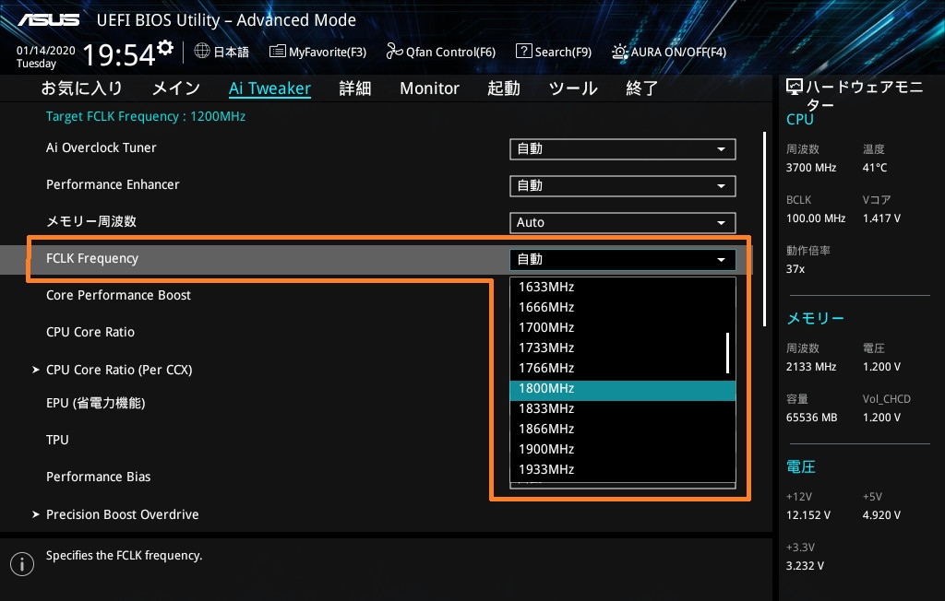Click the 4.920 V reading
Image resolution: width=945 pixels, height=601 pixels.
pyautogui.click(x=881, y=515)
